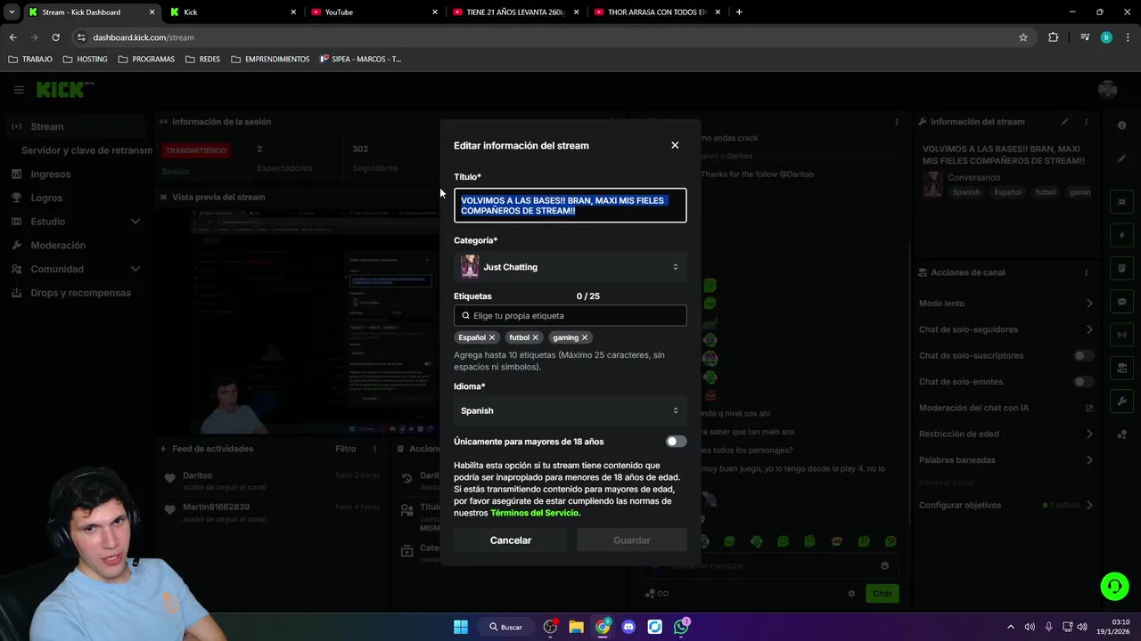1141x641 pixels.
Task: Toggle Chat de solo-emotes
Action: click(1083, 382)
